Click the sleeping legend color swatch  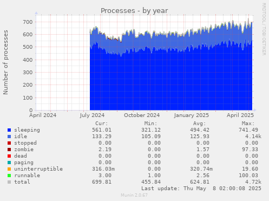[9, 130]
